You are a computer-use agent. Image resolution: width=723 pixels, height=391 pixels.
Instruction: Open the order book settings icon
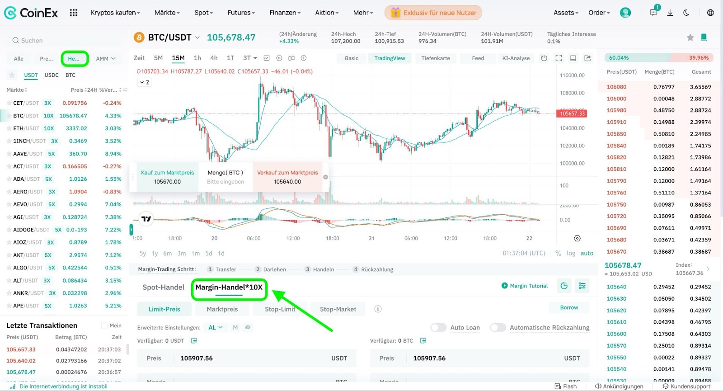point(582,286)
